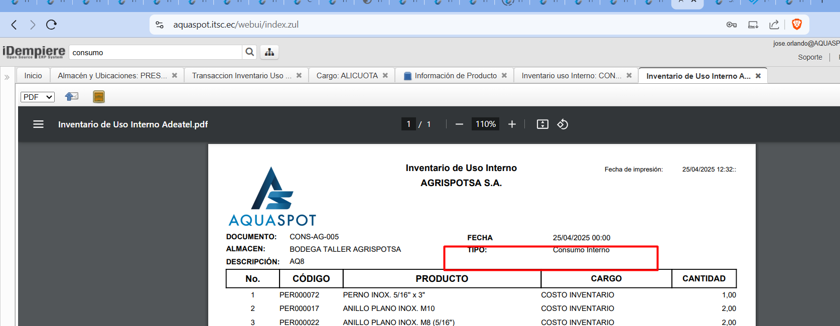Open the Brave Shields icon
The image size is (840, 326).
coord(796,25)
